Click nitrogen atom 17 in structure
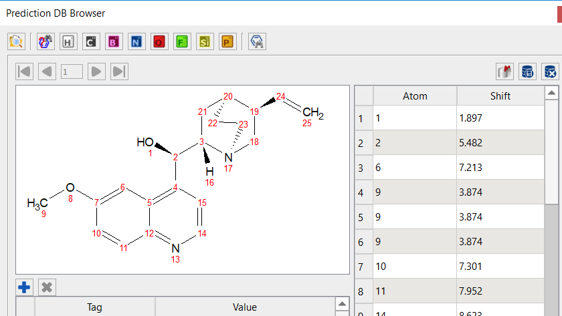 click(228, 158)
